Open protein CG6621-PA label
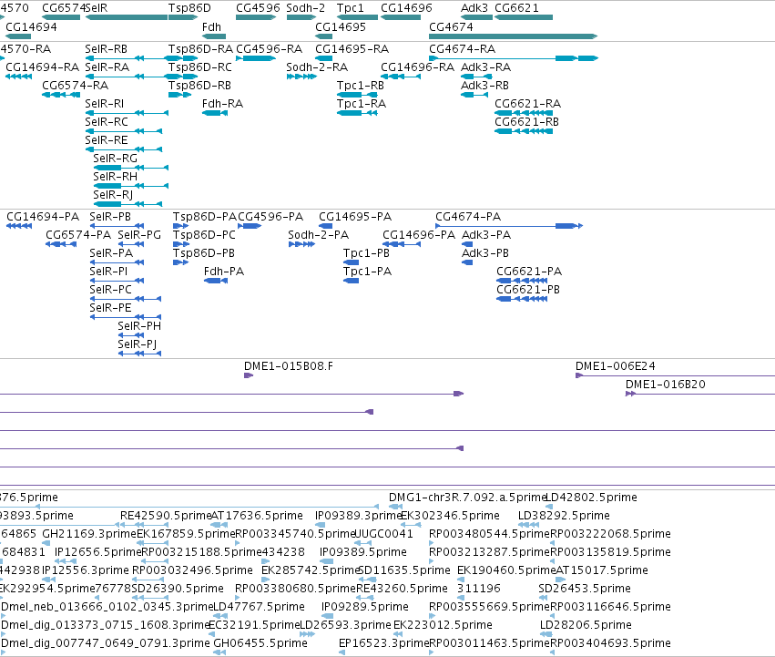 coord(529,272)
